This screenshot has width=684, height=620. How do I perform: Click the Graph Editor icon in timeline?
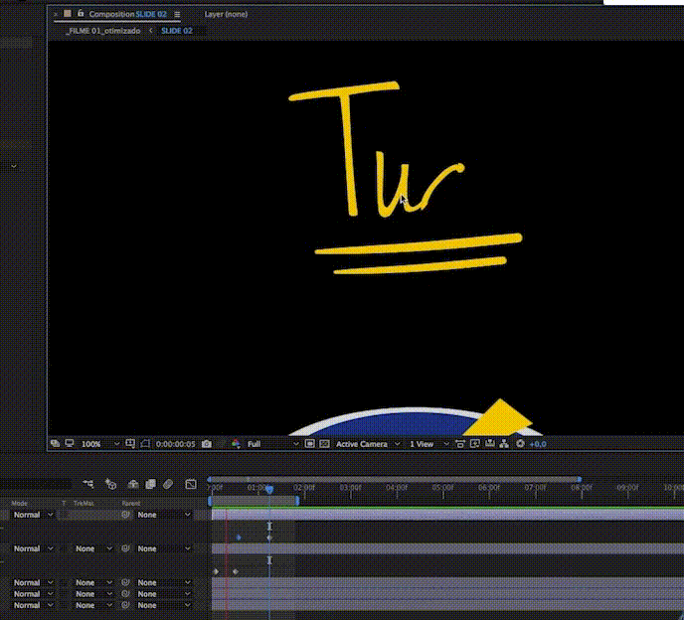click(x=191, y=484)
